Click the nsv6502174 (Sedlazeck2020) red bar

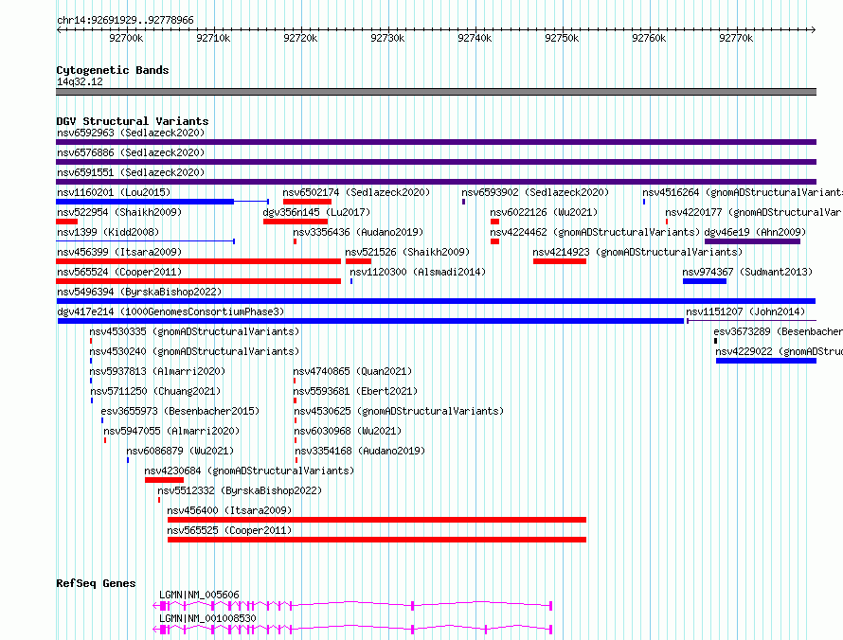point(307,202)
